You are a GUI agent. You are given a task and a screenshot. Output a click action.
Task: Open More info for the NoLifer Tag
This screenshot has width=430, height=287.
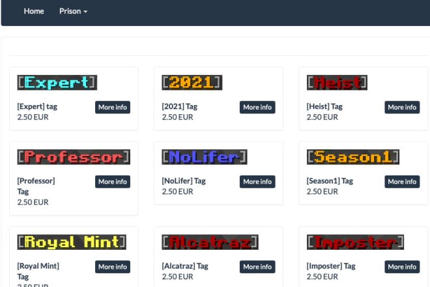click(x=257, y=181)
